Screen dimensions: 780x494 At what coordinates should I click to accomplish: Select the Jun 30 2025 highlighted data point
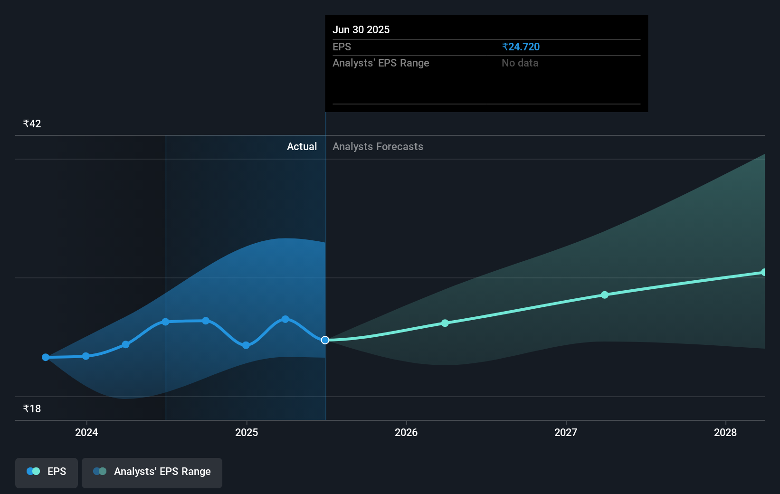point(325,340)
